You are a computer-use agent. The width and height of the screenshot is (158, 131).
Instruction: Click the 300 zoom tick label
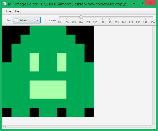click(124, 22)
